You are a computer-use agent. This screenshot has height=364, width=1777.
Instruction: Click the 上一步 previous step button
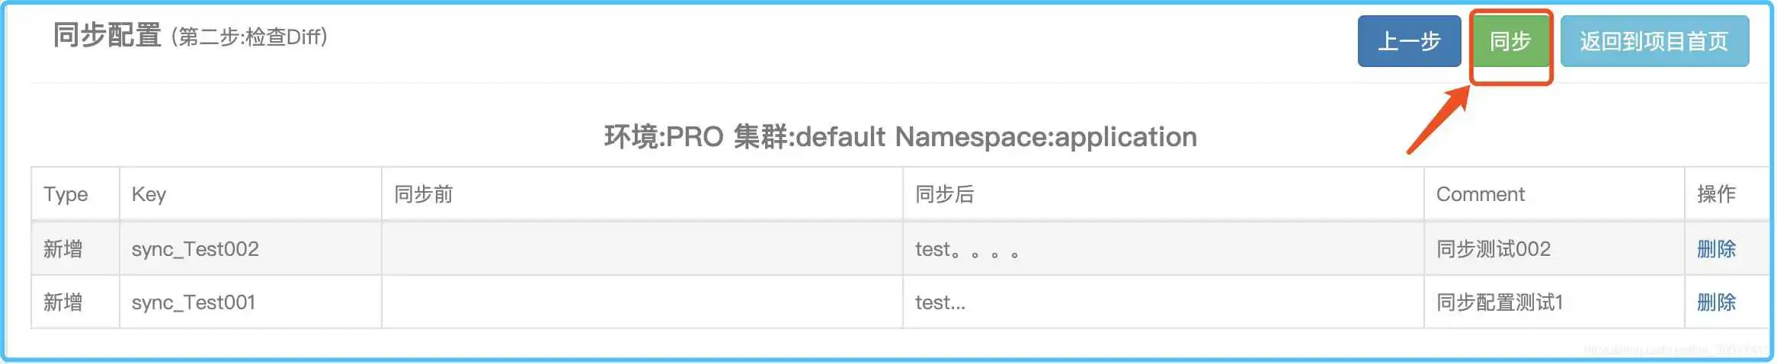tap(1408, 41)
